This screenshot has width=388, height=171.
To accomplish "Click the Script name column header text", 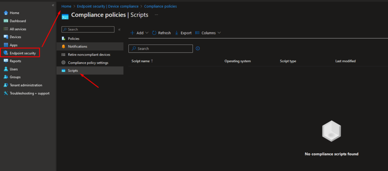I will click(x=140, y=61).
